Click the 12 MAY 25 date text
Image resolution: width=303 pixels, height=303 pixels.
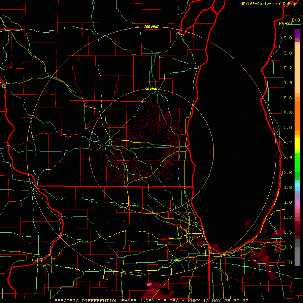(x=216, y=301)
